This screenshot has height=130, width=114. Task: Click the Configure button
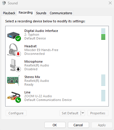pos(16,113)
